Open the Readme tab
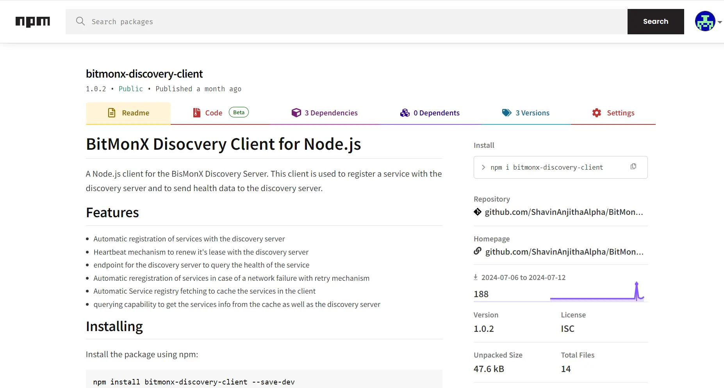The height and width of the screenshot is (388, 724). click(x=128, y=113)
